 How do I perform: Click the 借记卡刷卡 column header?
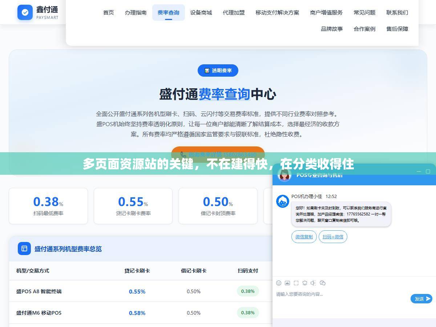(194, 271)
